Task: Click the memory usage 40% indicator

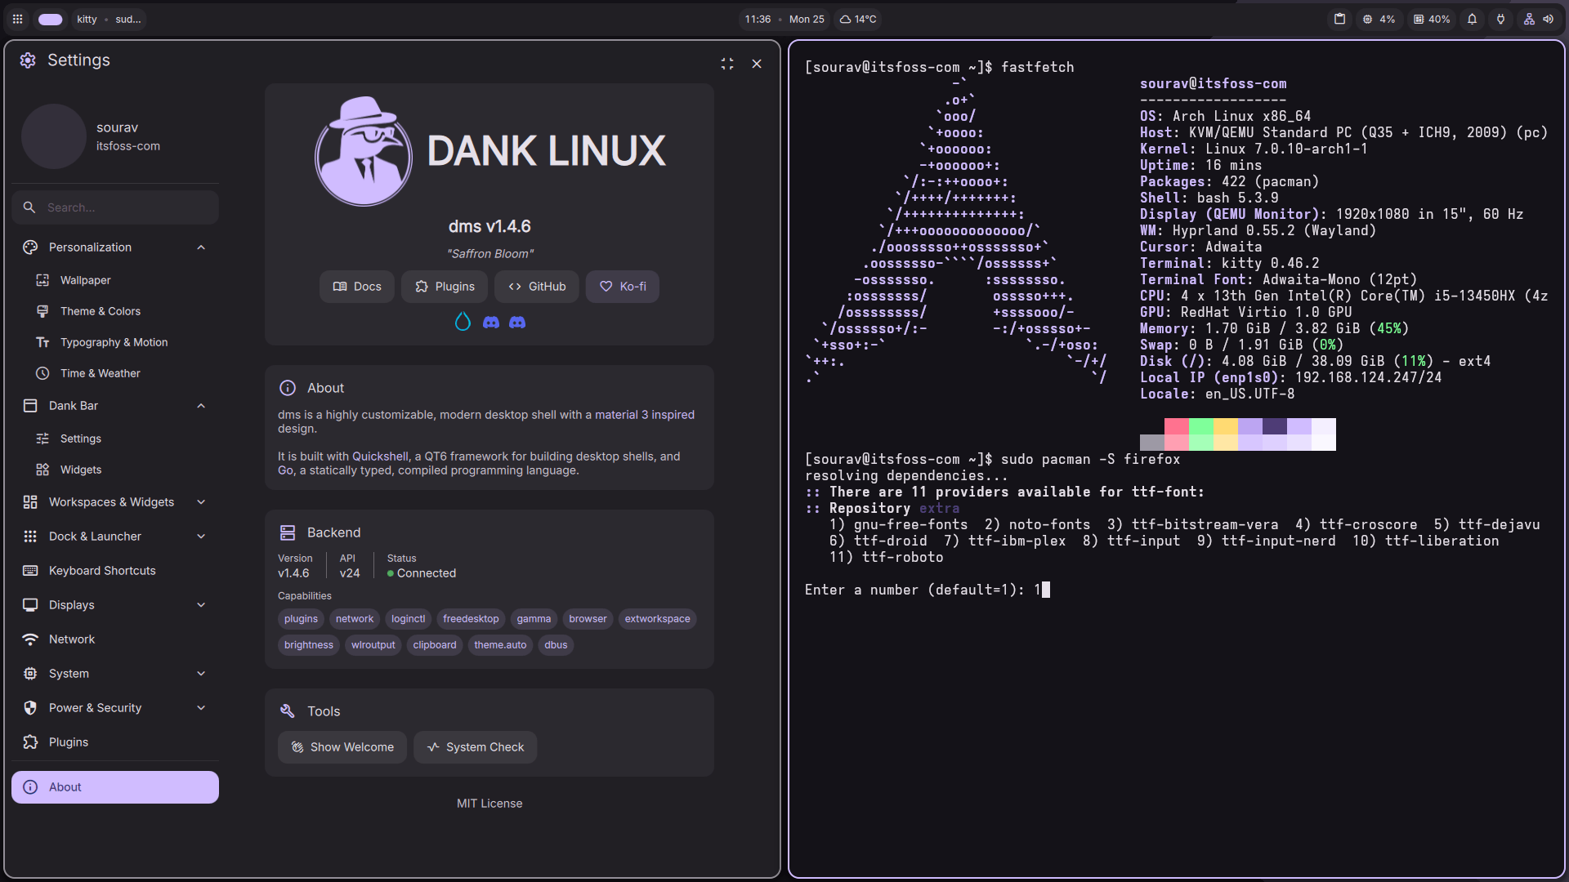Action: pos(1432,19)
